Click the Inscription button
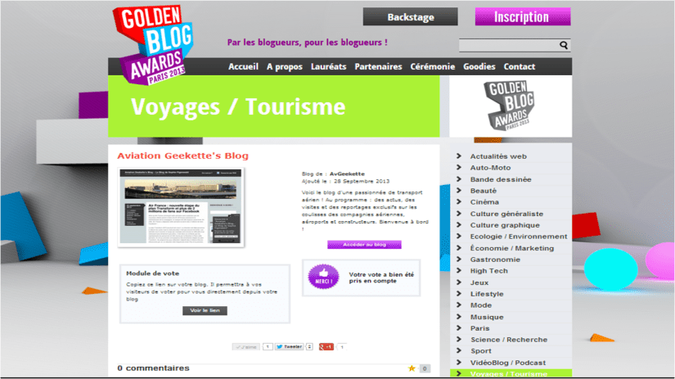The image size is (675, 379). (x=522, y=17)
